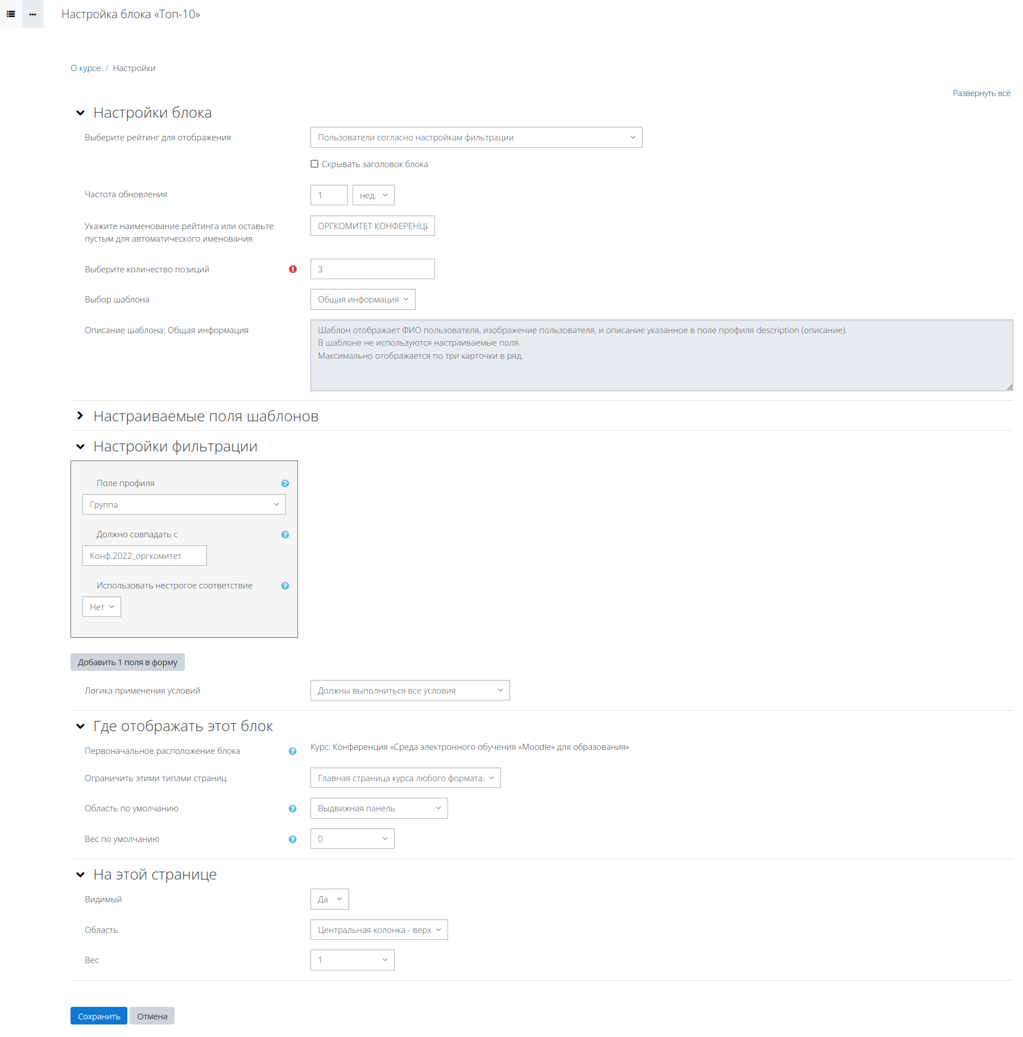Open help for Вес по умолчанию
1023x1037 pixels.
coord(293,839)
